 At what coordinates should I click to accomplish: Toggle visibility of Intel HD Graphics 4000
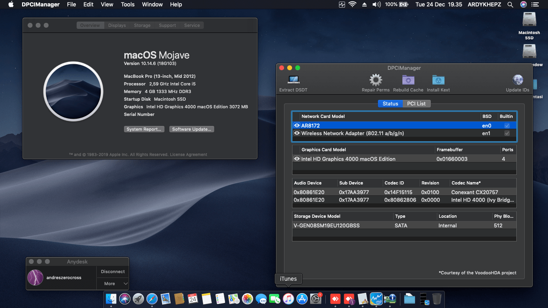296,159
